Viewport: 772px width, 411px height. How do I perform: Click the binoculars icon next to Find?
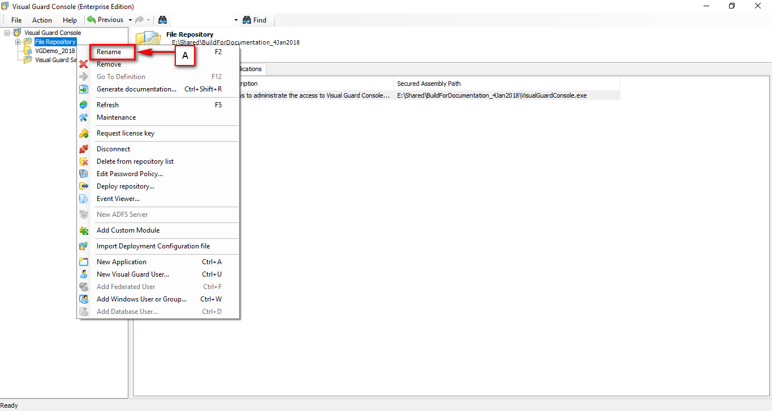pos(245,20)
